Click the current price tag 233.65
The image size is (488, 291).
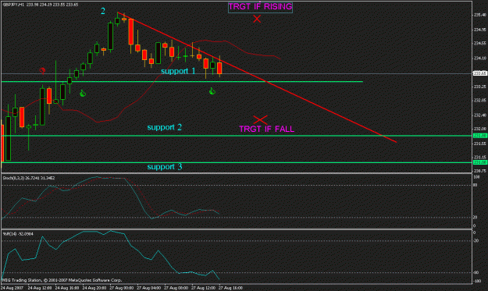pyautogui.click(x=480, y=73)
